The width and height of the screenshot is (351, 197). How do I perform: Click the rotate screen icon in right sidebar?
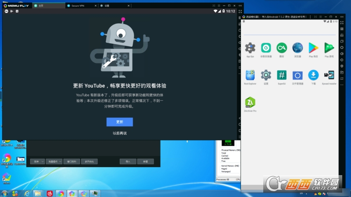tap(342, 79)
